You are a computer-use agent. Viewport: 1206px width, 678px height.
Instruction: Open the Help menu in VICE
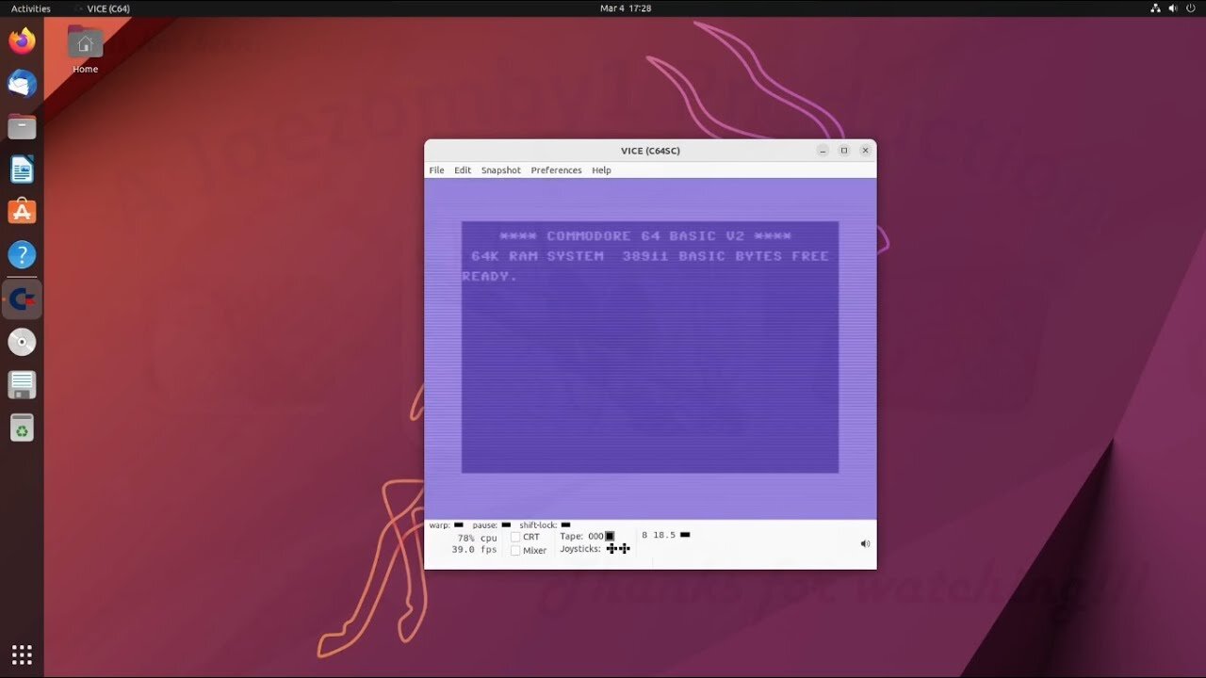point(601,170)
